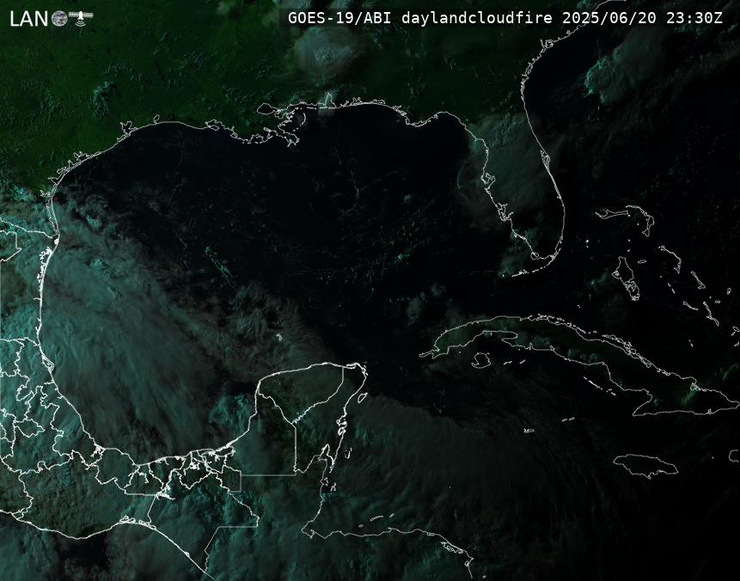Click the daylandcloudfire product name
The height and width of the screenshot is (581, 740).
[477, 18]
